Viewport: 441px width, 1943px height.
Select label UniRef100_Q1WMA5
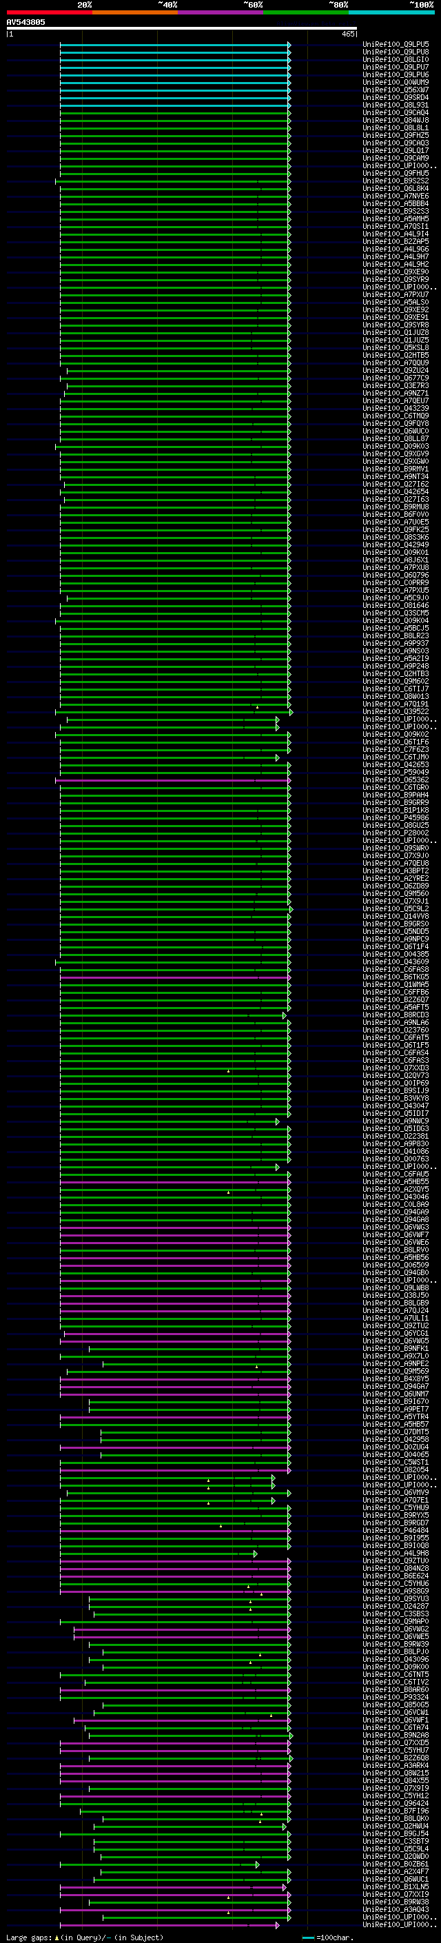pos(396,984)
